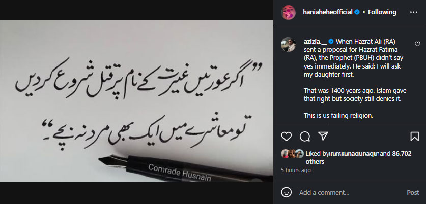Open the liker avatars cluster
This screenshot has width=426, height=204.
292,154
